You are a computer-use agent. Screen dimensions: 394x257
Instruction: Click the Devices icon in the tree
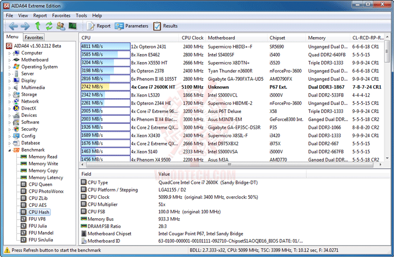(x=16, y=115)
